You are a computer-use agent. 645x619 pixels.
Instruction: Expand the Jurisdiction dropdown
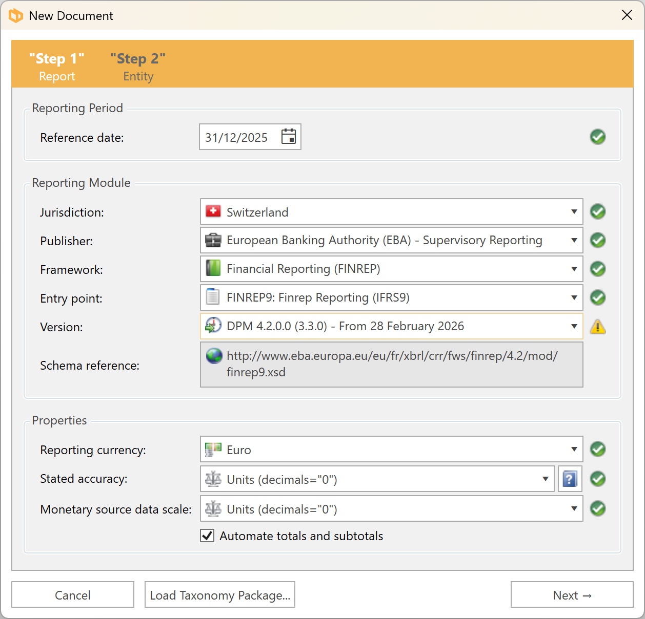pyautogui.click(x=574, y=212)
